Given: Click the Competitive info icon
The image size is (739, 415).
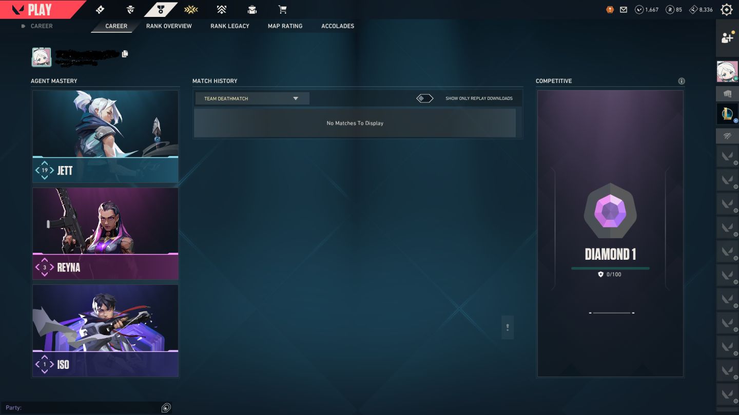Looking at the screenshot, I should coord(682,81).
